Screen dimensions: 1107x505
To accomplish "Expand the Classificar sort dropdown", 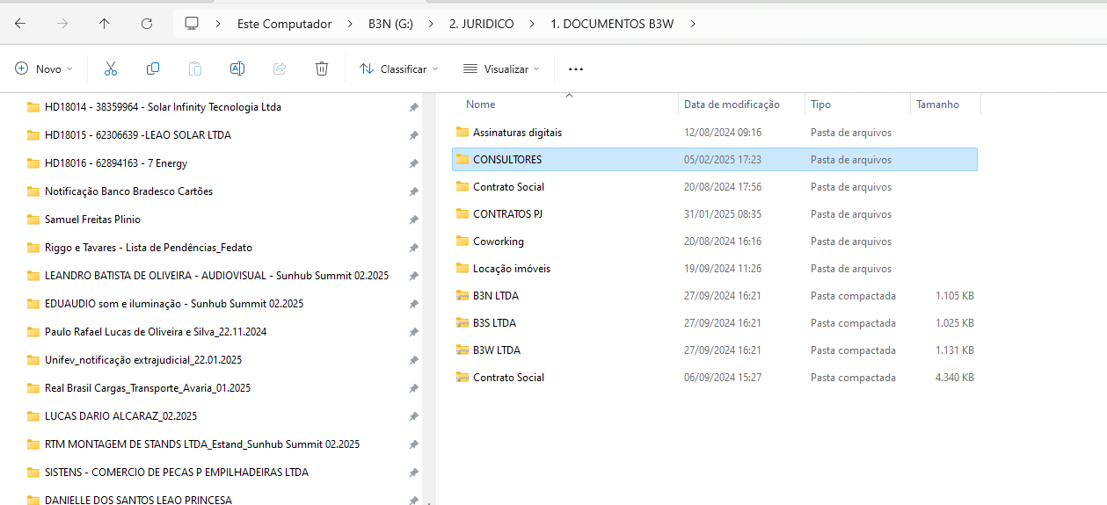I will pos(399,69).
